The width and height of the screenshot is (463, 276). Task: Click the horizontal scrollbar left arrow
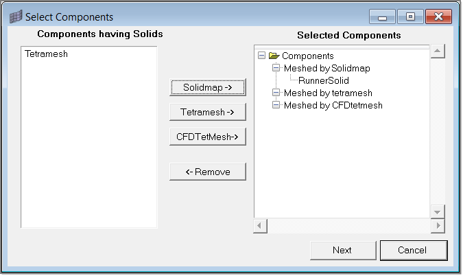tap(261, 225)
